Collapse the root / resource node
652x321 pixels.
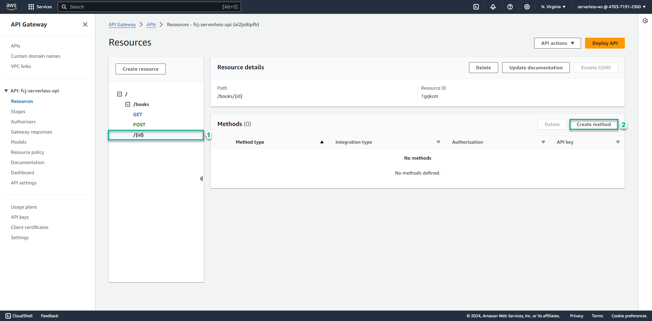tap(120, 94)
